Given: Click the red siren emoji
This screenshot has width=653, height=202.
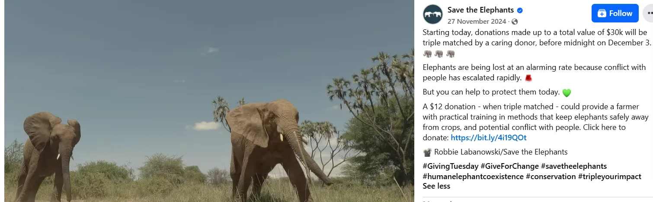Looking at the screenshot, I should 528,78.
